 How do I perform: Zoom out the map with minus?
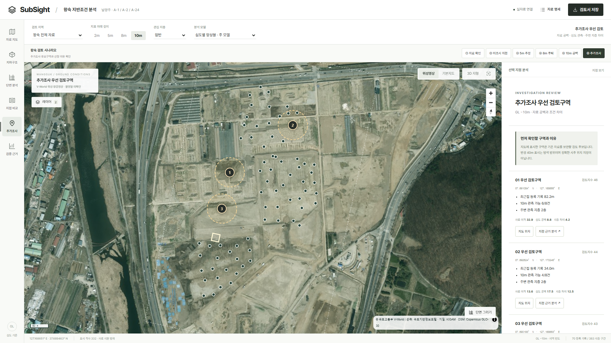(491, 103)
